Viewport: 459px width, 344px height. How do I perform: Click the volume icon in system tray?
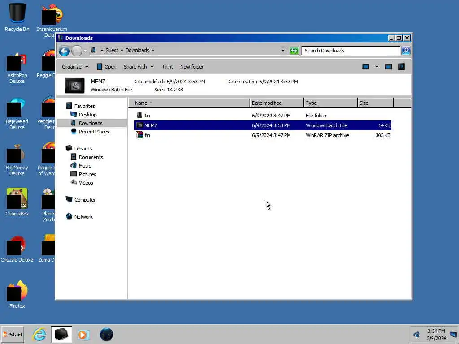click(416, 334)
